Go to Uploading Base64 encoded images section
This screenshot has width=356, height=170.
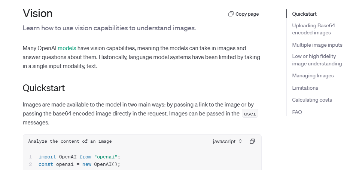pos(314,29)
